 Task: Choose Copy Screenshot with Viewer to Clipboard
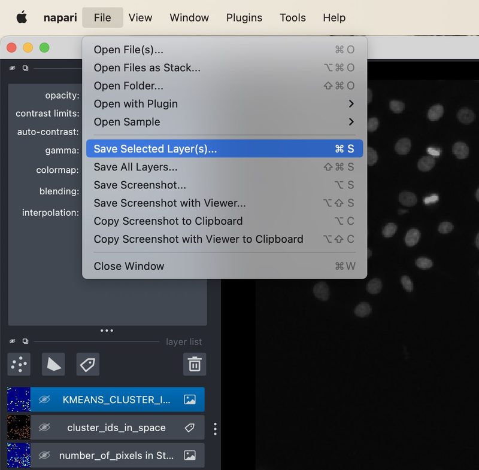pyautogui.click(x=225, y=239)
